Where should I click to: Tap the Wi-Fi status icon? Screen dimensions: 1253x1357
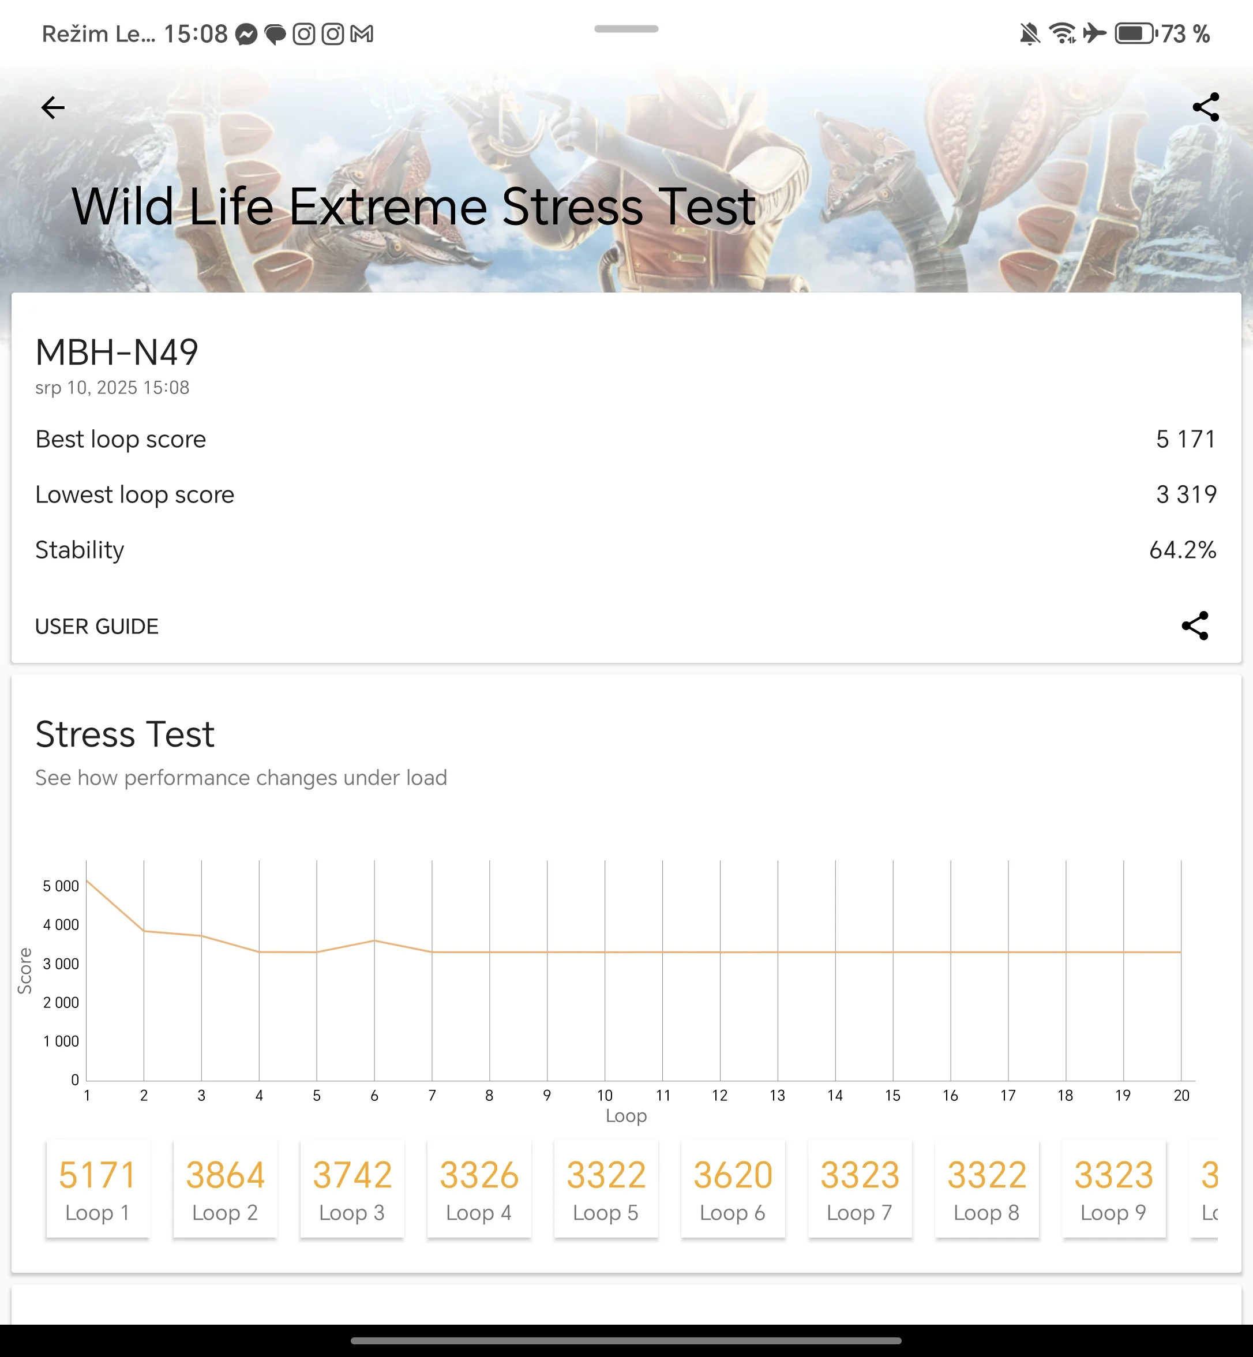pyautogui.click(x=1062, y=33)
